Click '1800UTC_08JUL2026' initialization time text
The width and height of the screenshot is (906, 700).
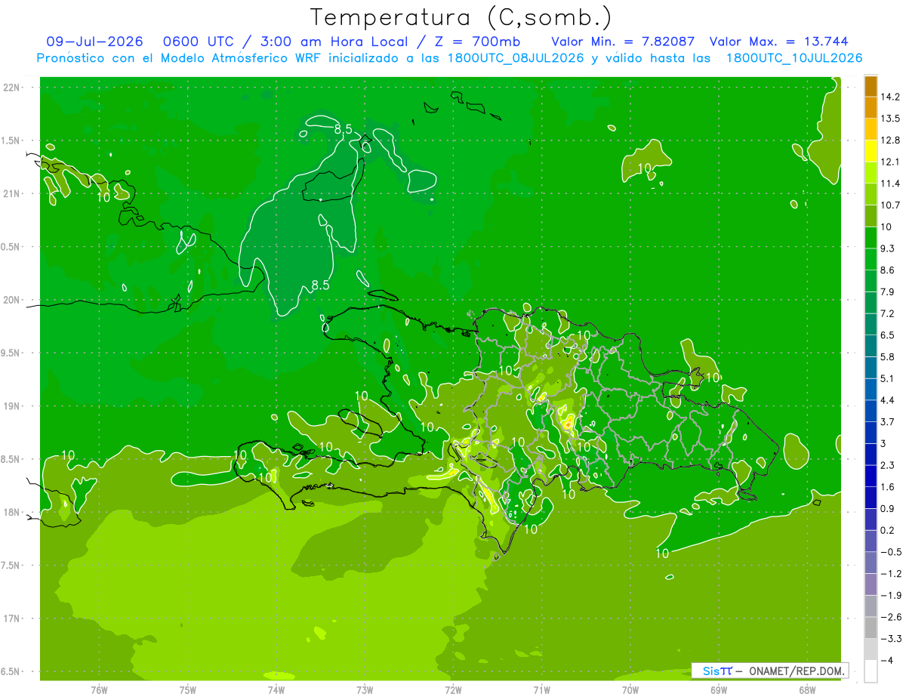point(516,58)
